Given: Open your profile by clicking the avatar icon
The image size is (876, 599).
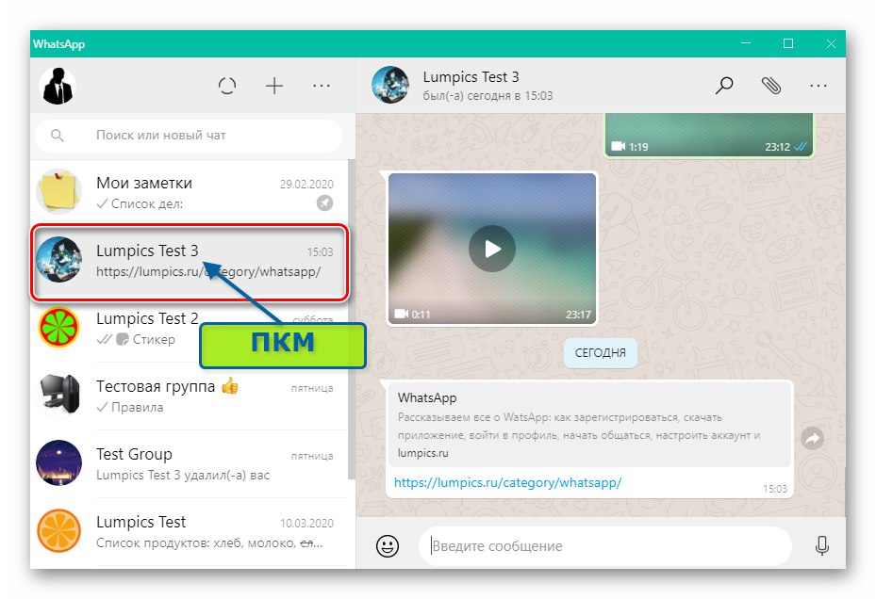Looking at the screenshot, I should coord(58,86).
